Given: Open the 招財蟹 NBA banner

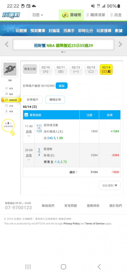Looking at the screenshot, I should (x=64, y=45).
